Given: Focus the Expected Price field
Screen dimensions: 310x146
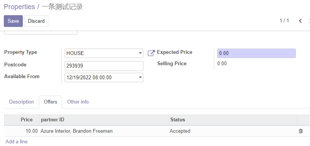Looking at the screenshot, I should pyautogui.click(x=256, y=53).
